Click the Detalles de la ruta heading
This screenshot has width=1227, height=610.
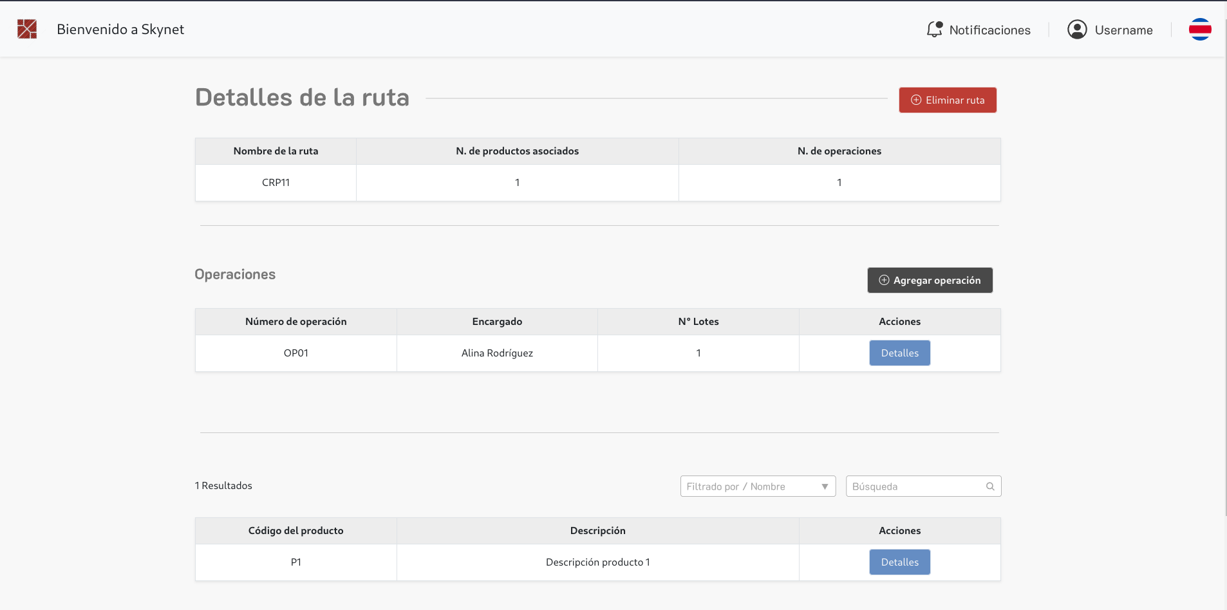point(302,98)
